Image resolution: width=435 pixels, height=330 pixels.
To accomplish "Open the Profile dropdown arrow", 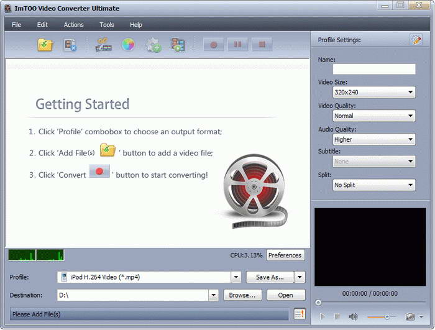I will (236, 277).
